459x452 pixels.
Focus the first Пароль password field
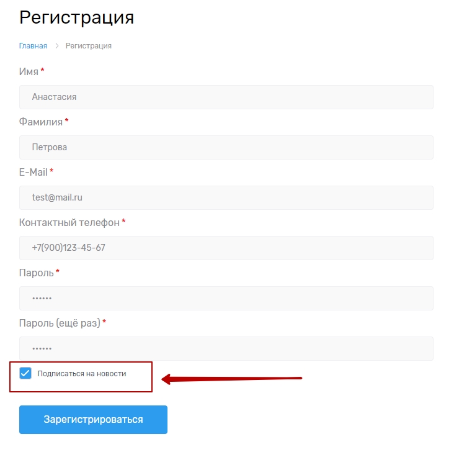point(226,298)
